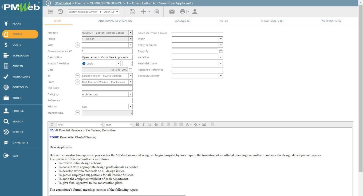The image size is (363, 196).
Task: Center align text in editor
Action: (169, 124)
